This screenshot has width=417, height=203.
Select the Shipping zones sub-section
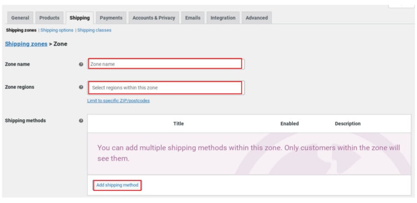click(x=21, y=30)
